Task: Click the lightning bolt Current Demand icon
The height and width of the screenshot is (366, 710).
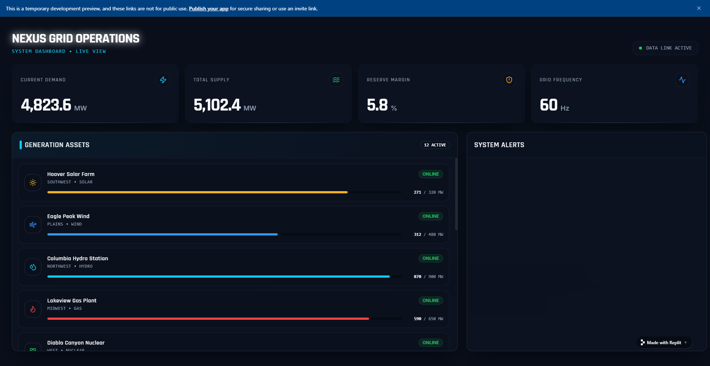Action: click(x=163, y=80)
